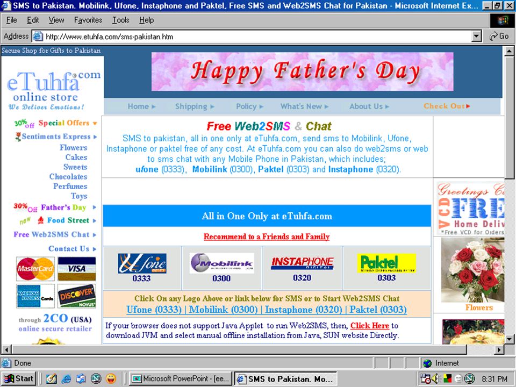This screenshot has width=516, height=387.
Task: Click the Ufone (0333) text link
Action: (x=154, y=310)
